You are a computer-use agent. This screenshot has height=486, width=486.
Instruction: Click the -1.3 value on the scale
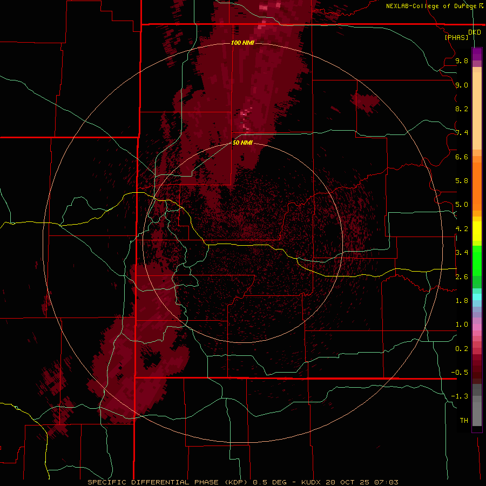[x=460, y=396]
